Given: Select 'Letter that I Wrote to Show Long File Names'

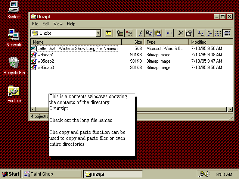Looking at the screenshot, I should 77,48.
